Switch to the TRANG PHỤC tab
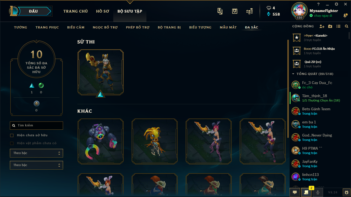 (47, 27)
